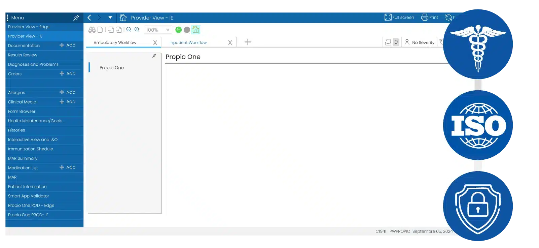Open Documentation in the menu

click(24, 45)
